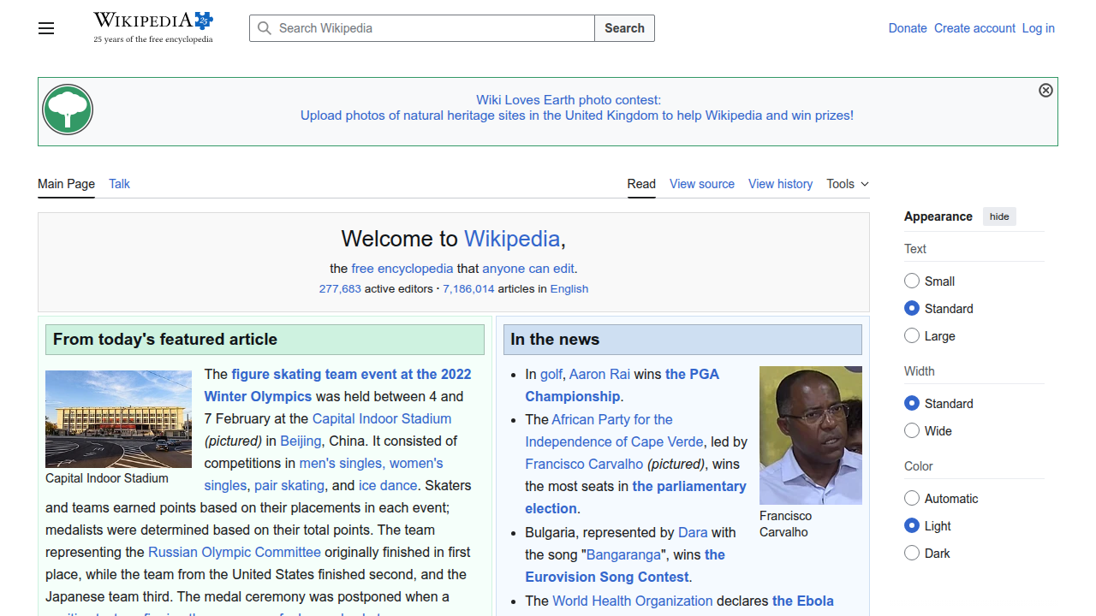Open the View source tab

(702, 184)
